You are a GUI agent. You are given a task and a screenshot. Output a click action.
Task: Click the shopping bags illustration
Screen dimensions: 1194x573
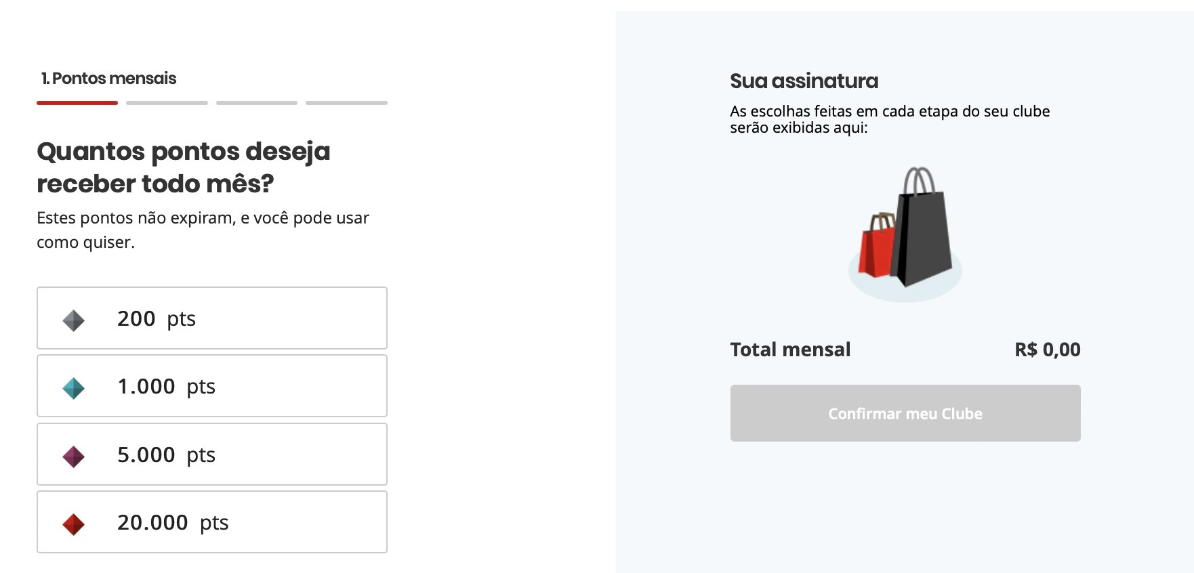[905, 234]
